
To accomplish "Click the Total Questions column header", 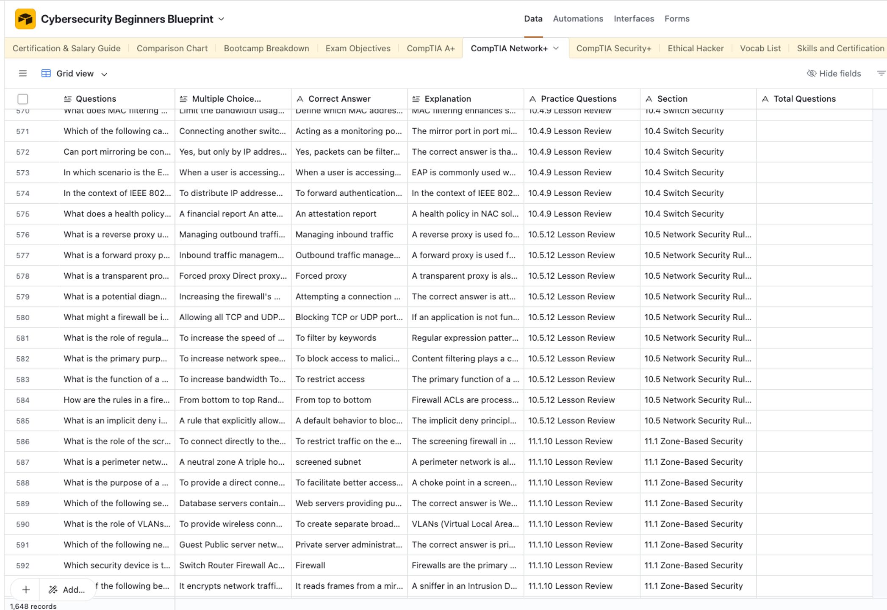I will click(815, 99).
